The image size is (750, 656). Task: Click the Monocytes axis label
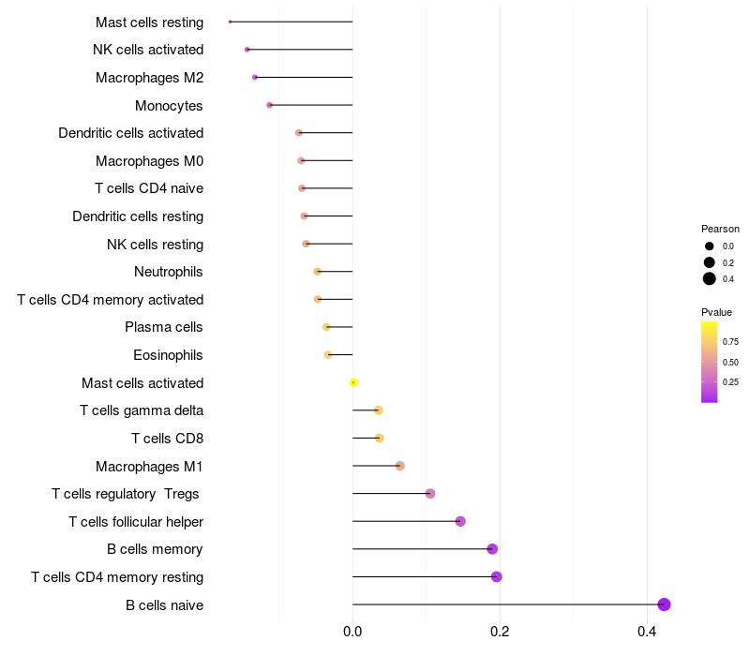pos(169,105)
